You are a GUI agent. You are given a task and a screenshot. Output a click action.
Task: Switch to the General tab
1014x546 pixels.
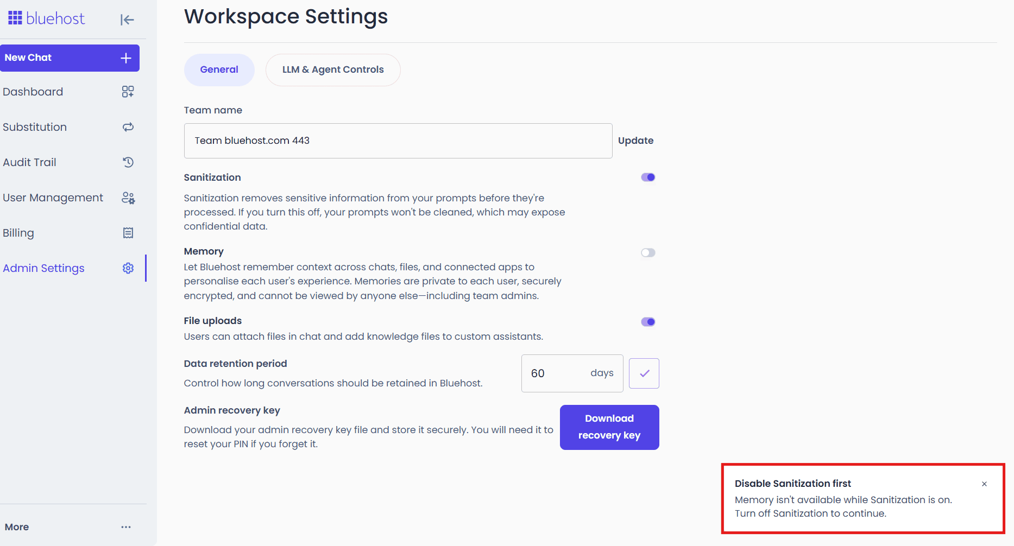(219, 70)
